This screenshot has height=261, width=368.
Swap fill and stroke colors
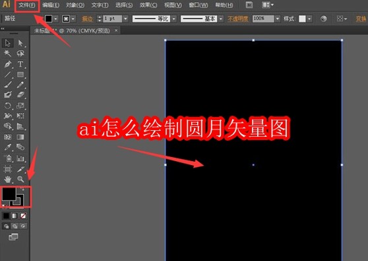tap(22, 189)
